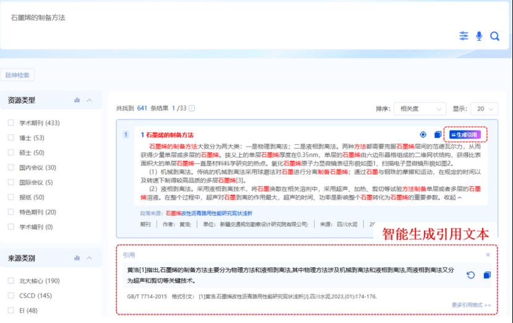
Task: Collapse the 来源类别 panel chevron
Action: pos(89,258)
